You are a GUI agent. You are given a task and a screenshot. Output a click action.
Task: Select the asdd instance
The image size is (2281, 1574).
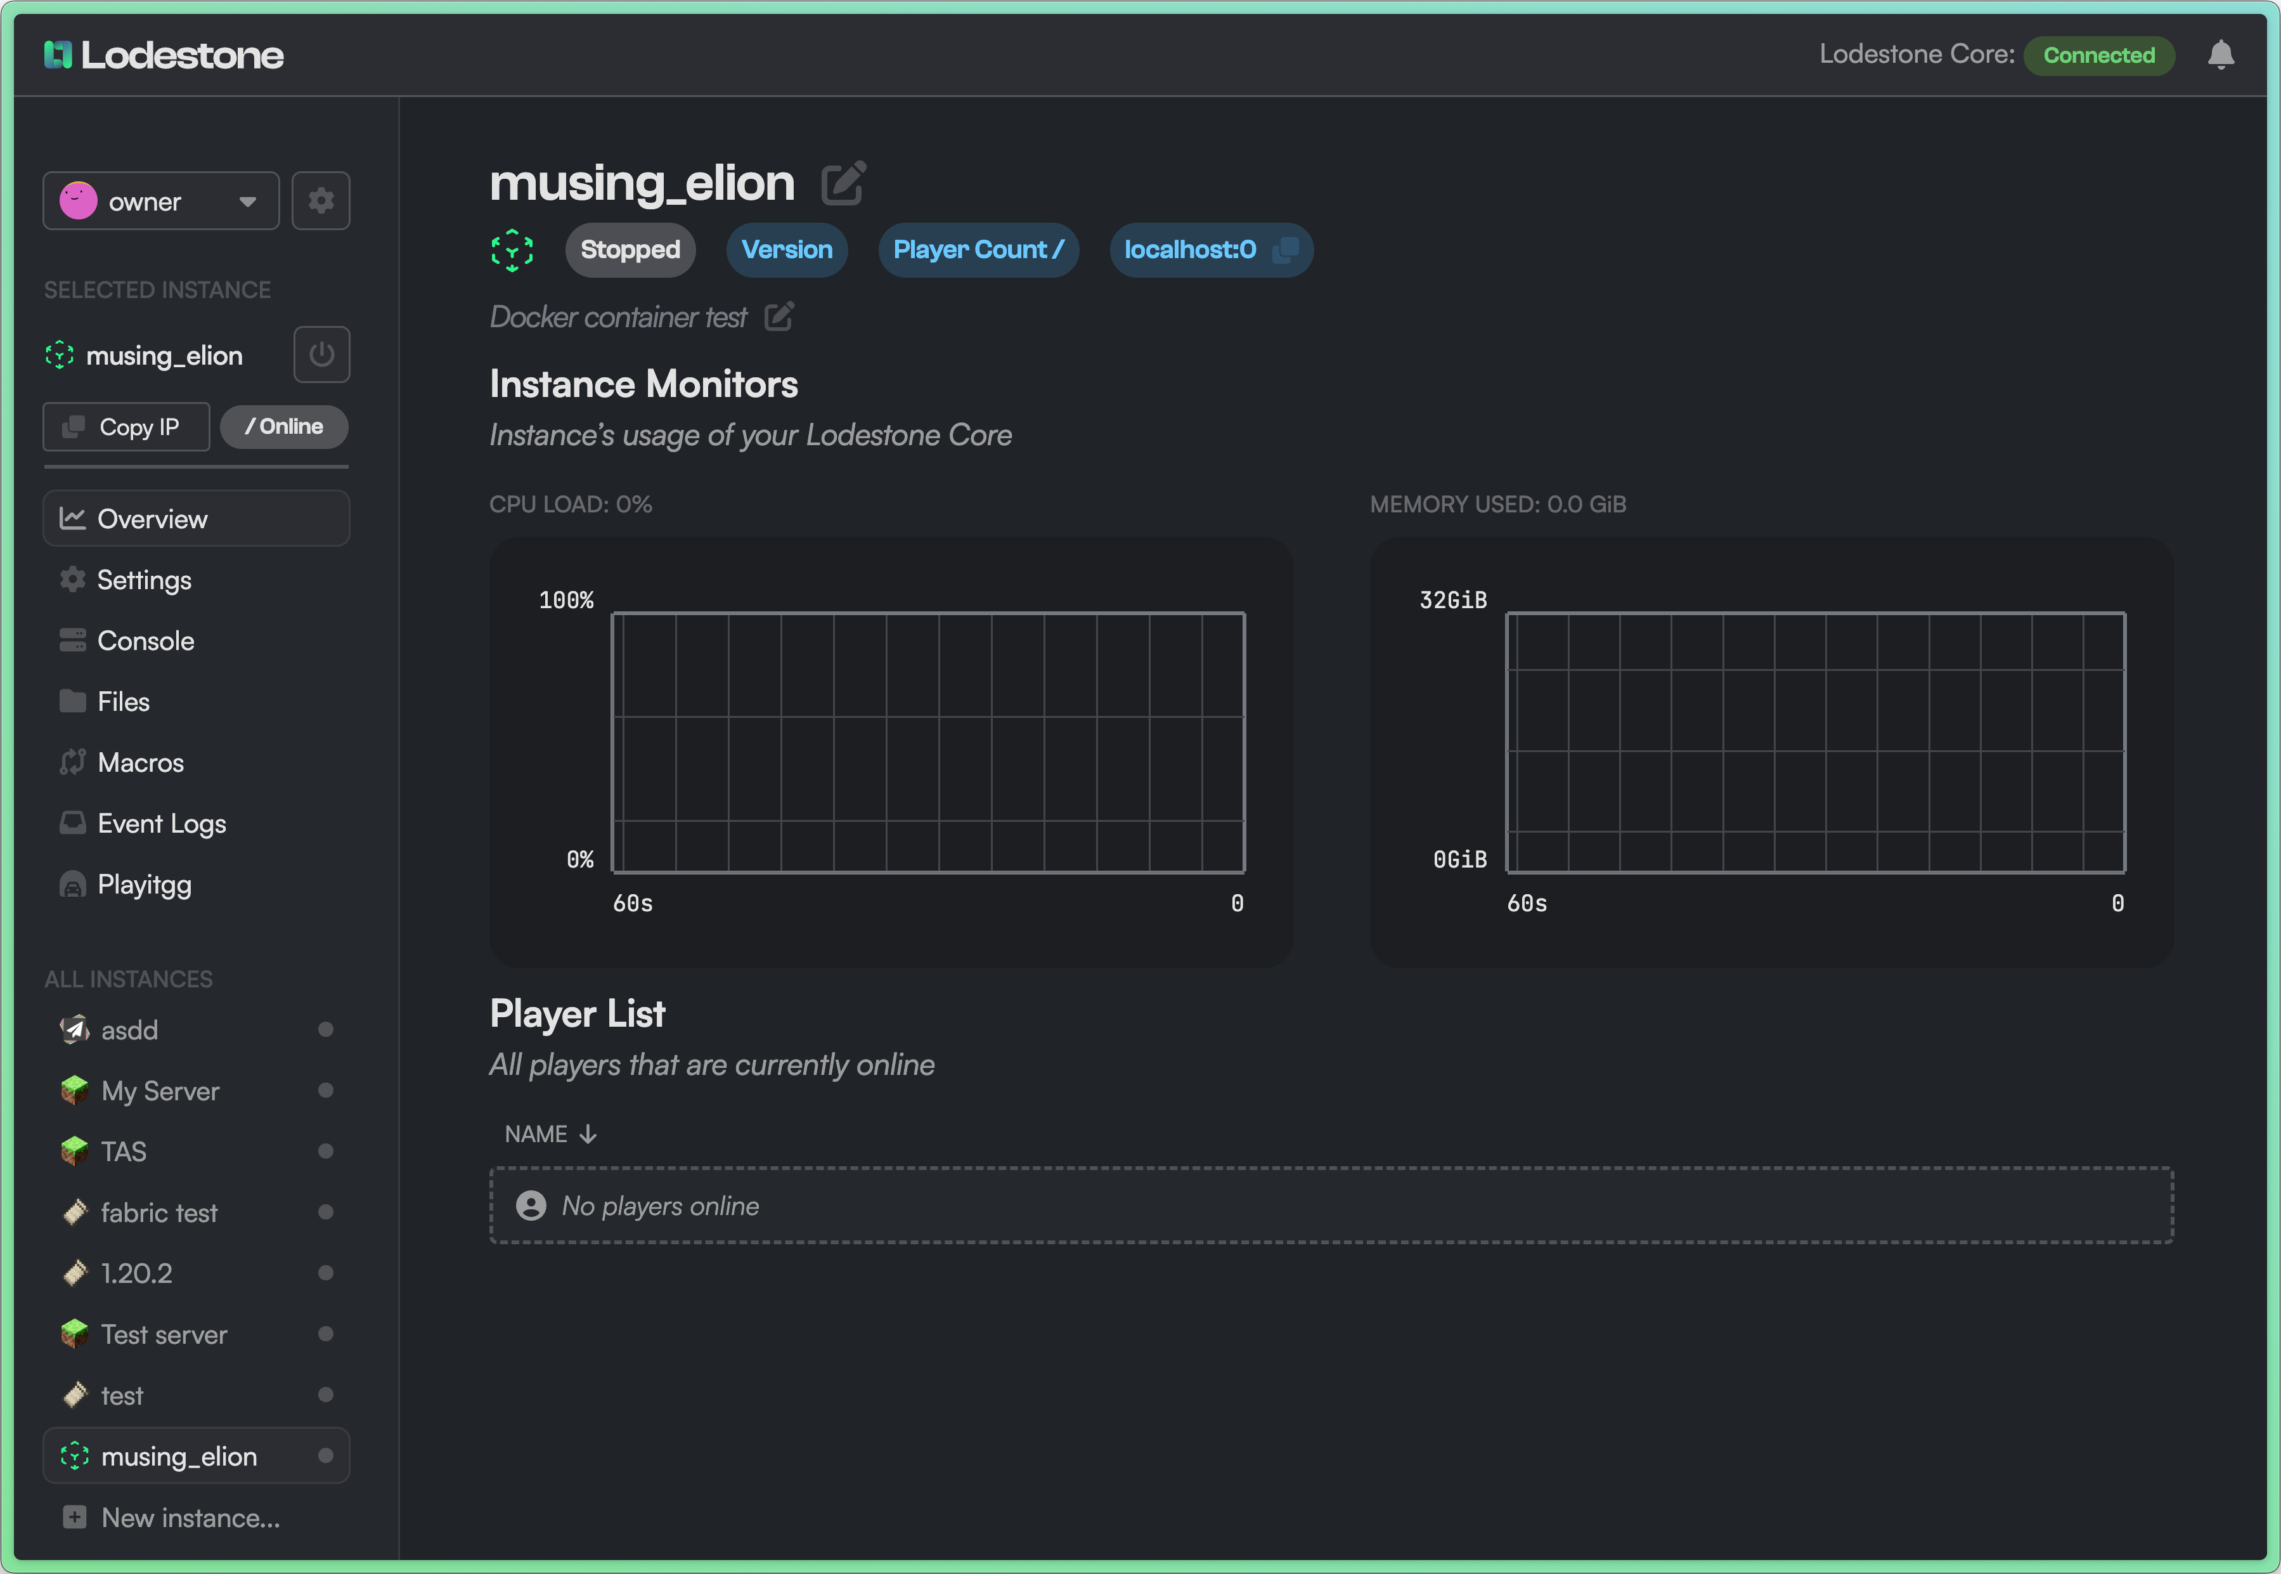pos(196,1030)
